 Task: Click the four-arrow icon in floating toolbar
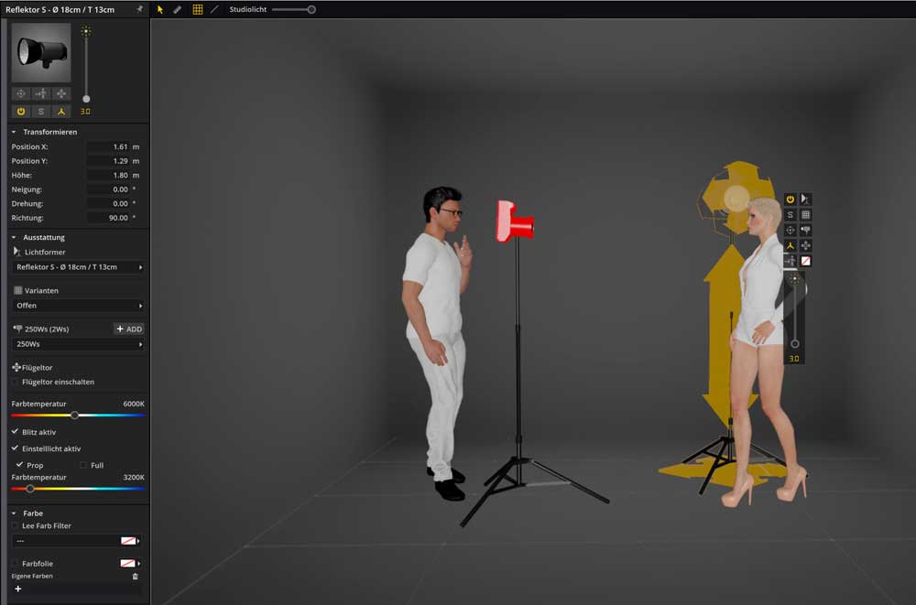(805, 246)
